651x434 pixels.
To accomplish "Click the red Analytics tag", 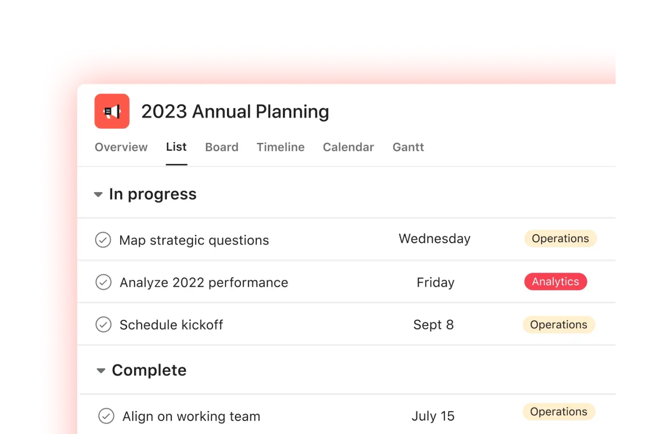I will (x=555, y=281).
